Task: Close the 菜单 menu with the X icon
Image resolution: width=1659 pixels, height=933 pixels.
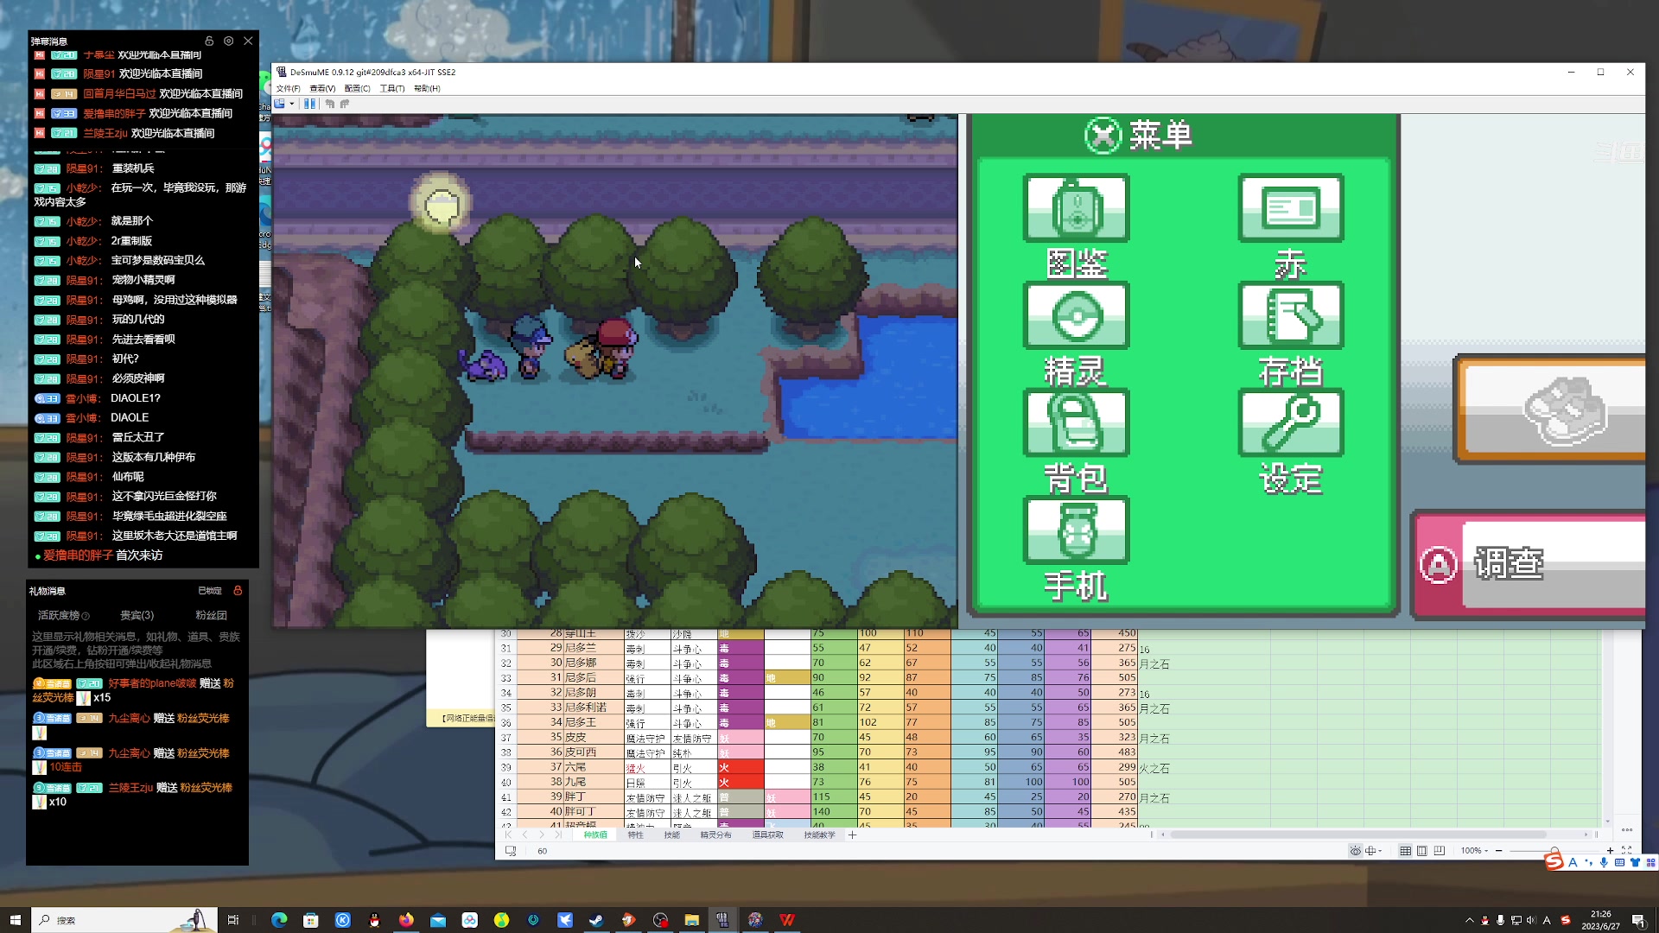Action: pyautogui.click(x=1103, y=136)
